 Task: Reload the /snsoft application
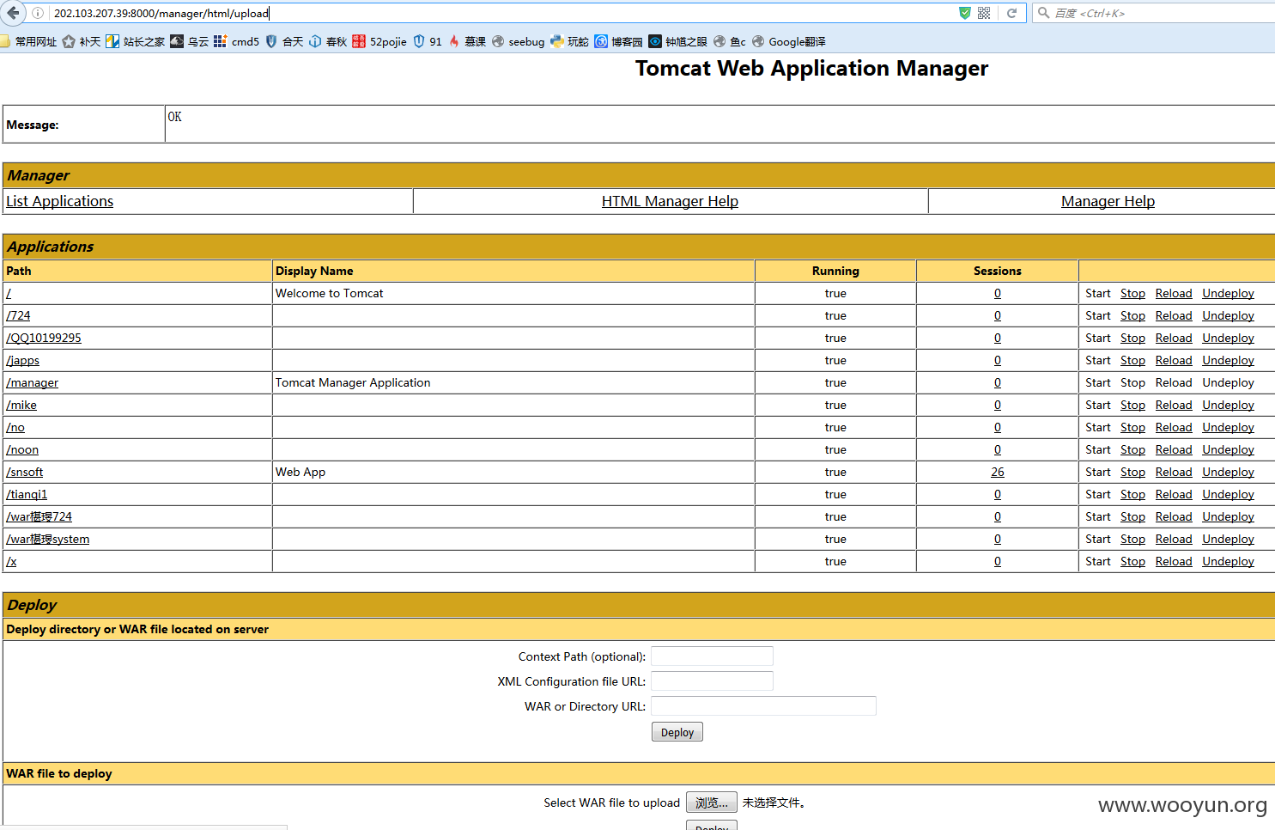(x=1174, y=472)
